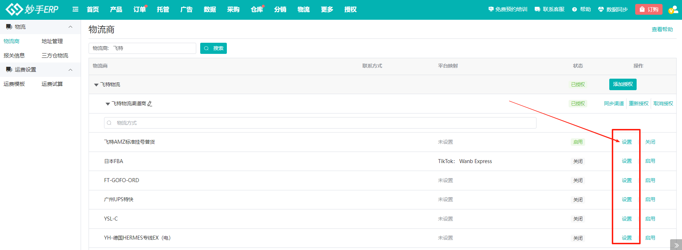Open the 仓库 menu

pos(257,9)
